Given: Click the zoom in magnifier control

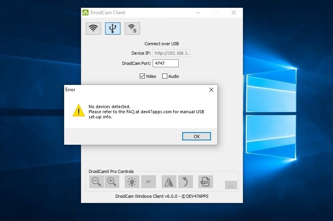Looking at the screenshot, I should [112, 182].
